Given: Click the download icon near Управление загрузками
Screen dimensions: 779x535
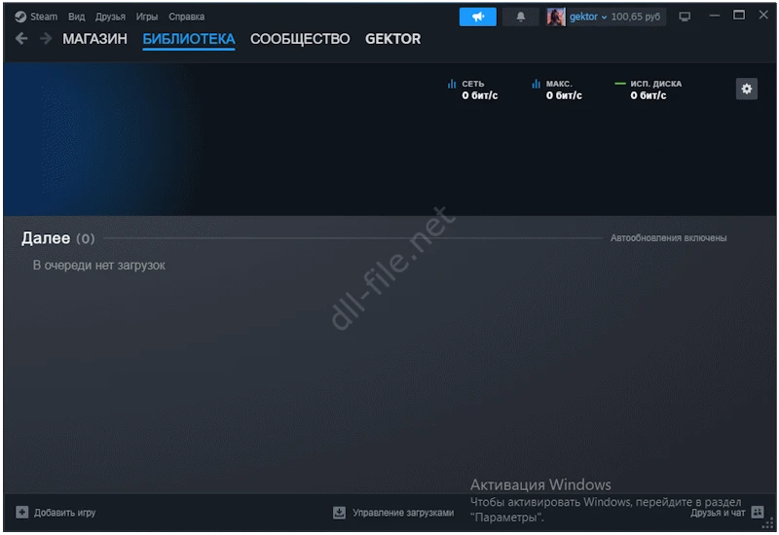Looking at the screenshot, I should coord(339,513).
